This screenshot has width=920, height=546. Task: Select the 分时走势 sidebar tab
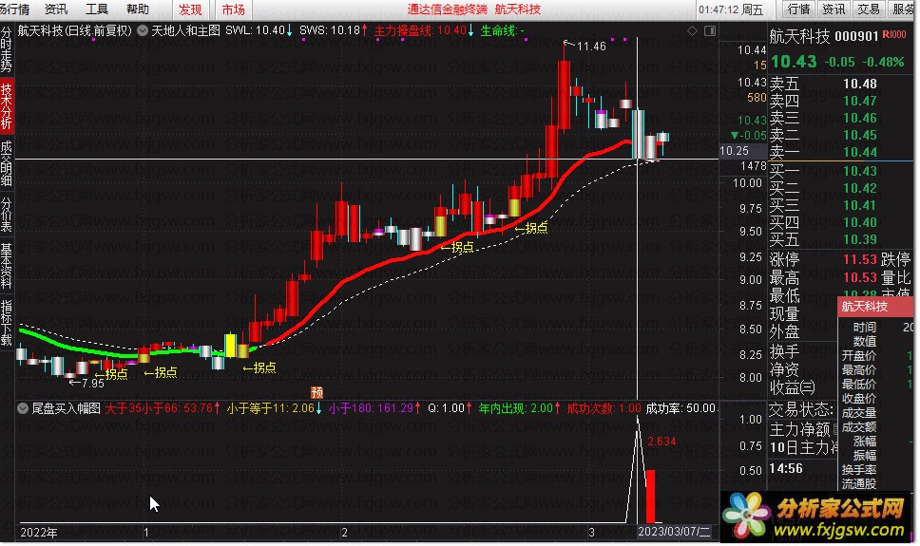coord(7,49)
